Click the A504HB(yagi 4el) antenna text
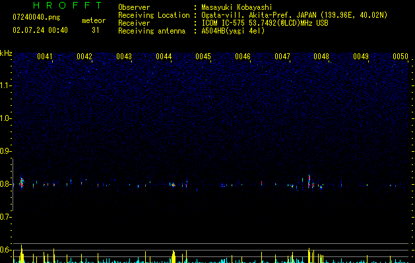The width and height of the screenshot is (415, 263). [x=233, y=31]
